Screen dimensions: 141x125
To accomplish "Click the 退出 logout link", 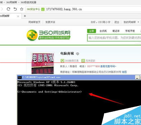I will [x=117, y=22].
